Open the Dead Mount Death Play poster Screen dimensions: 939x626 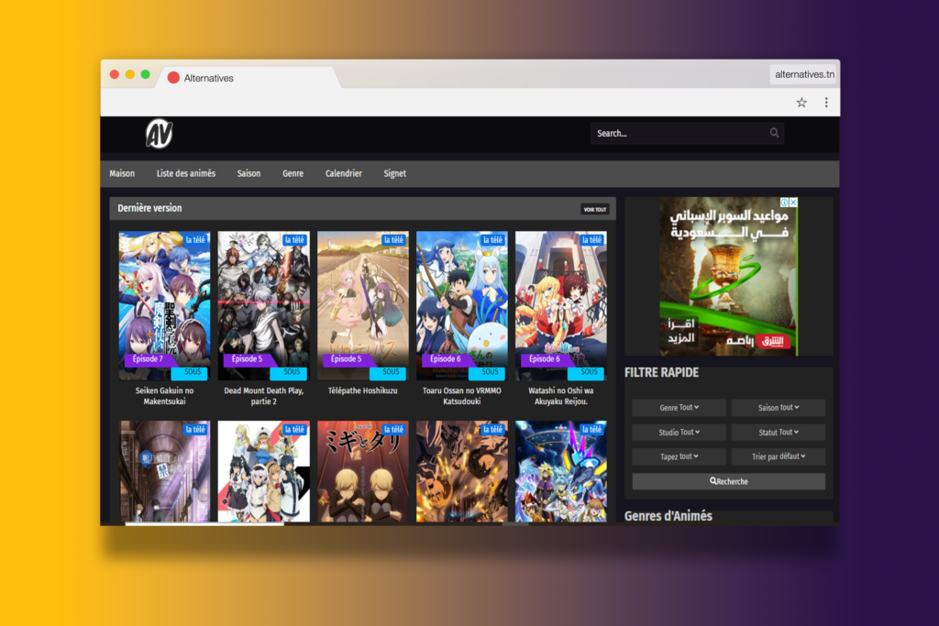pyautogui.click(x=263, y=306)
